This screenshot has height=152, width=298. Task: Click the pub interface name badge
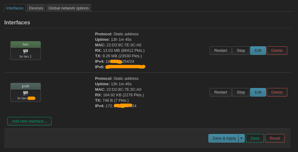click(26, 86)
